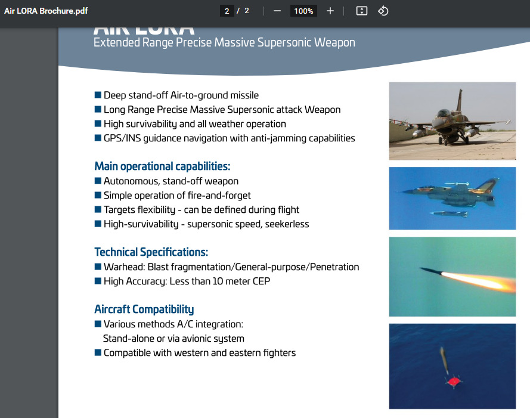Click the Deep stand-off Air-to-ground missile line

click(181, 95)
